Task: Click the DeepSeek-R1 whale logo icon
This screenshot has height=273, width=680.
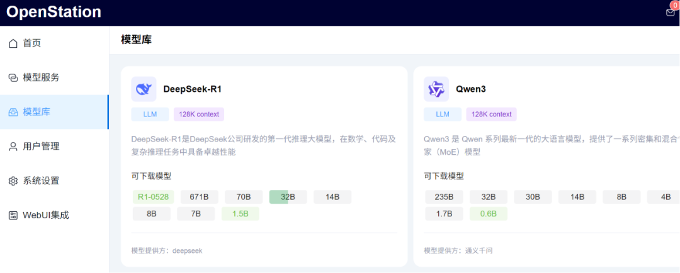Action: point(144,89)
